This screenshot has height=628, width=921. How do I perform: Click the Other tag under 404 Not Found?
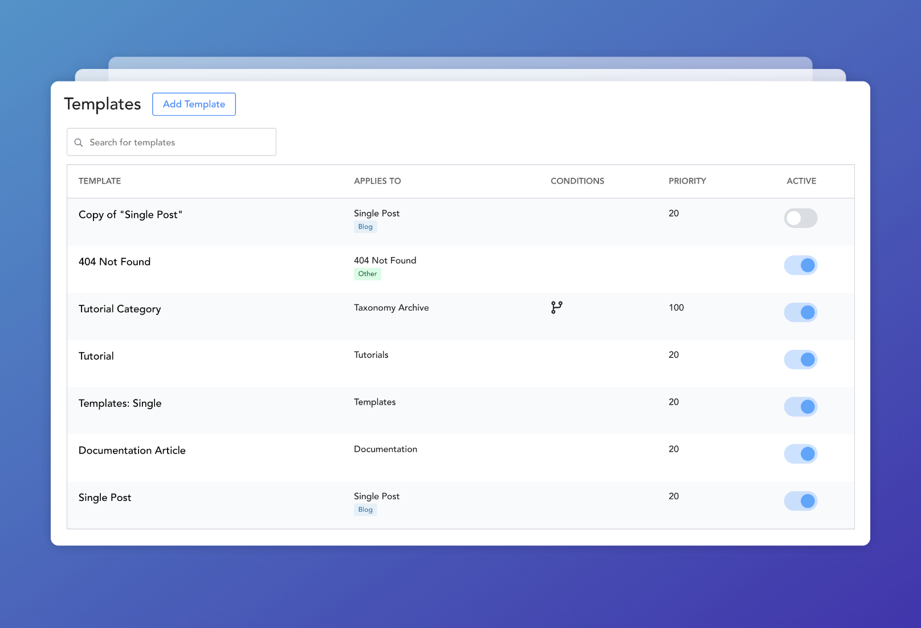367,274
